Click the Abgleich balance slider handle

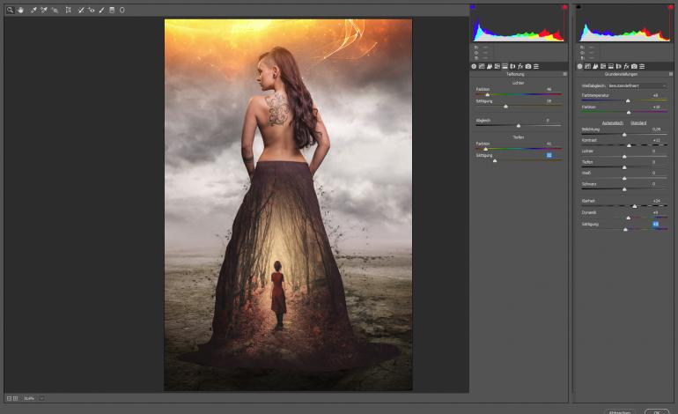(519, 125)
